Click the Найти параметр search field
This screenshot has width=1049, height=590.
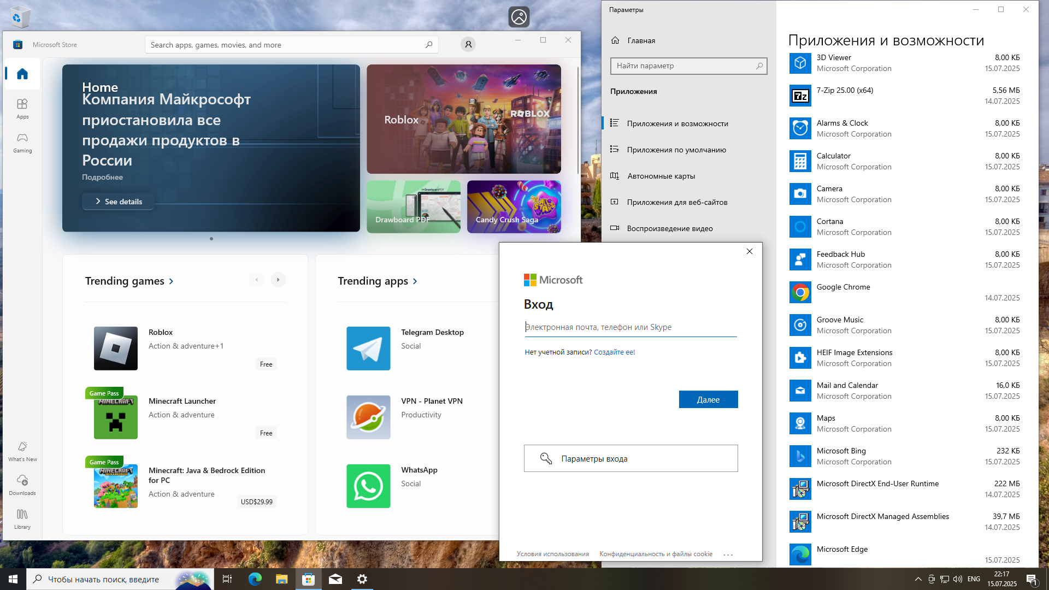click(688, 66)
